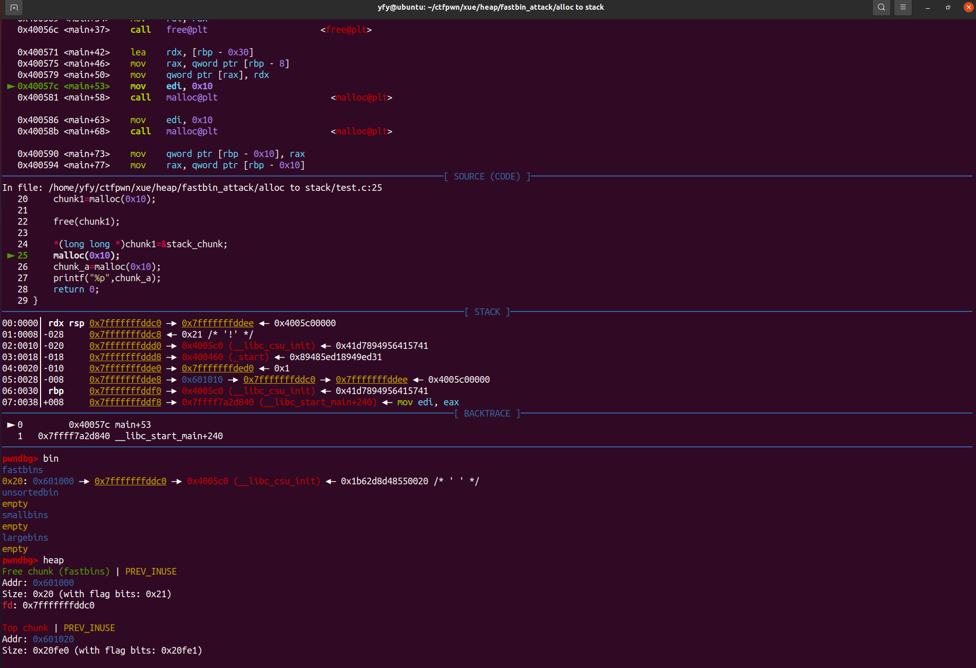Click stack address 0x7fffffffddf8

[125, 402]
